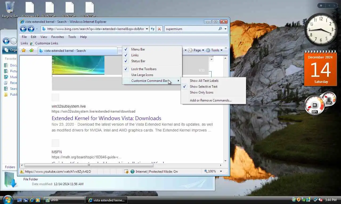Launch Windows Media Player from Quick Launch
Screen dimensions: 341x204
point(38,200)
